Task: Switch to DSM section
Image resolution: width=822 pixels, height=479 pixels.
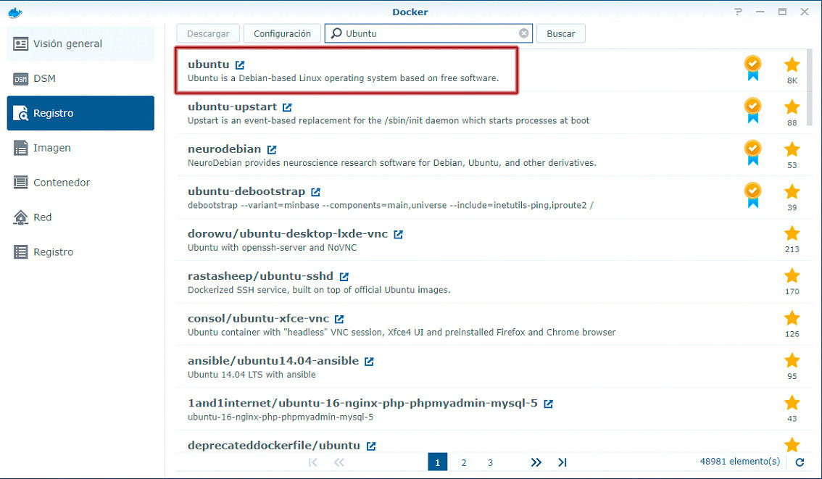Action: [80, 78]
